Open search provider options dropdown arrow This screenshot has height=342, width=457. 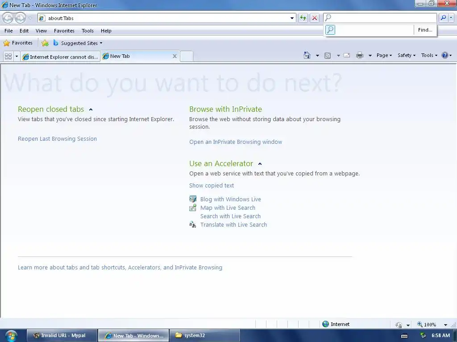[x=451, y=18]
